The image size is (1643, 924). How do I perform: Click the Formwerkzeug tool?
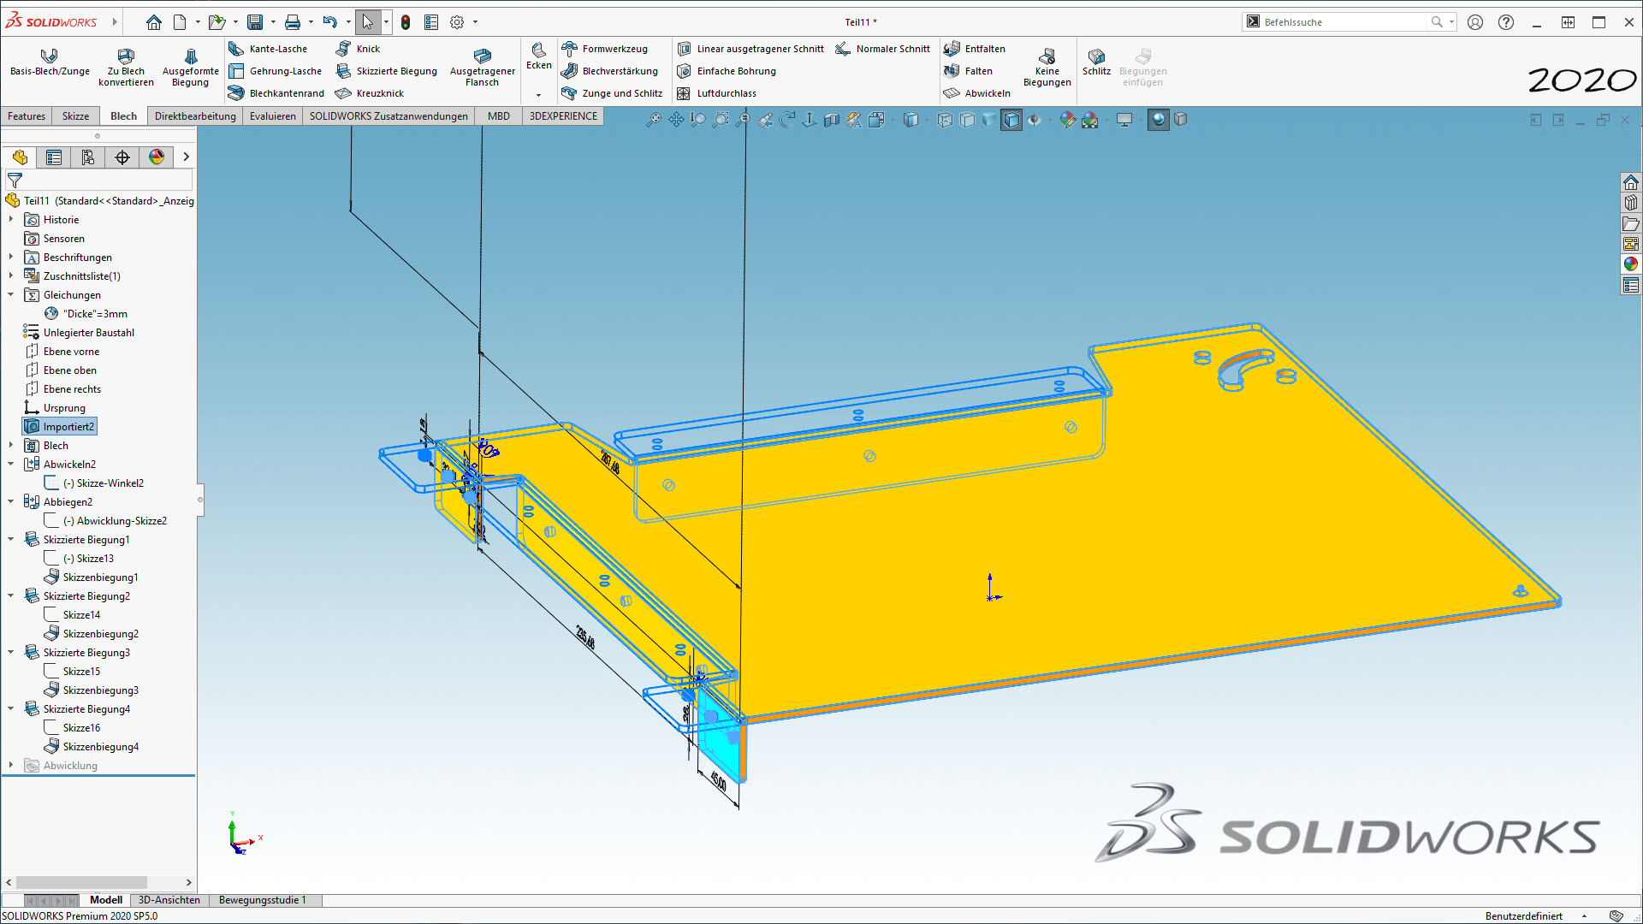coord(605,49)
